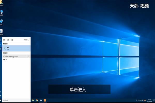Filter search results by apps icon

(4, 40)
